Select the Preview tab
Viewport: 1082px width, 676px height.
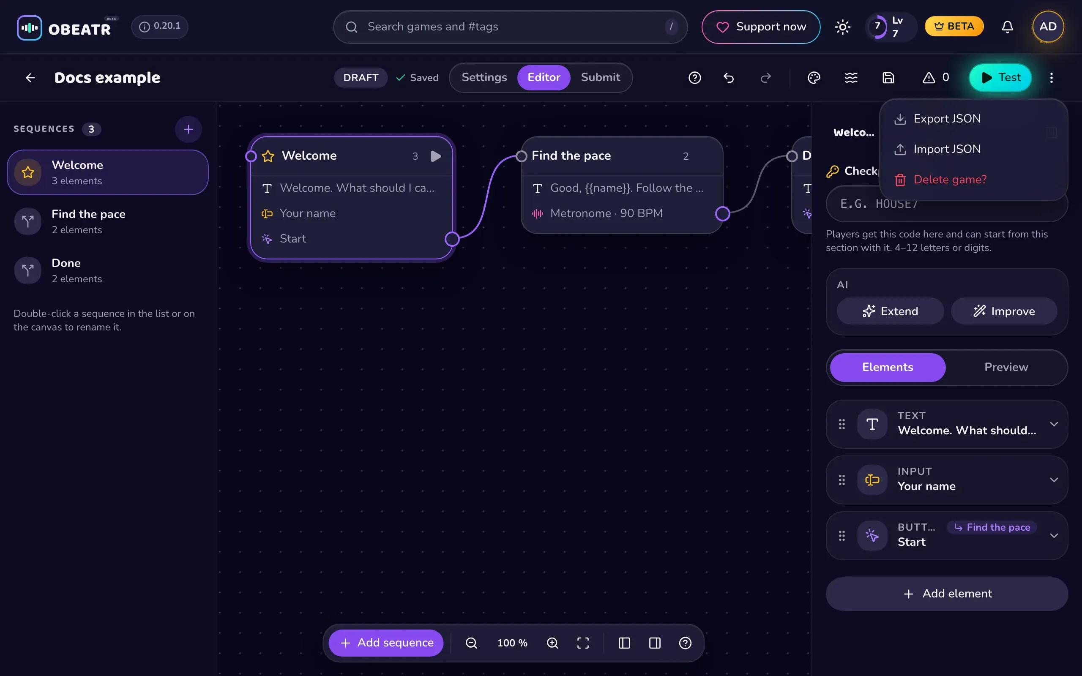[1006, 367]
